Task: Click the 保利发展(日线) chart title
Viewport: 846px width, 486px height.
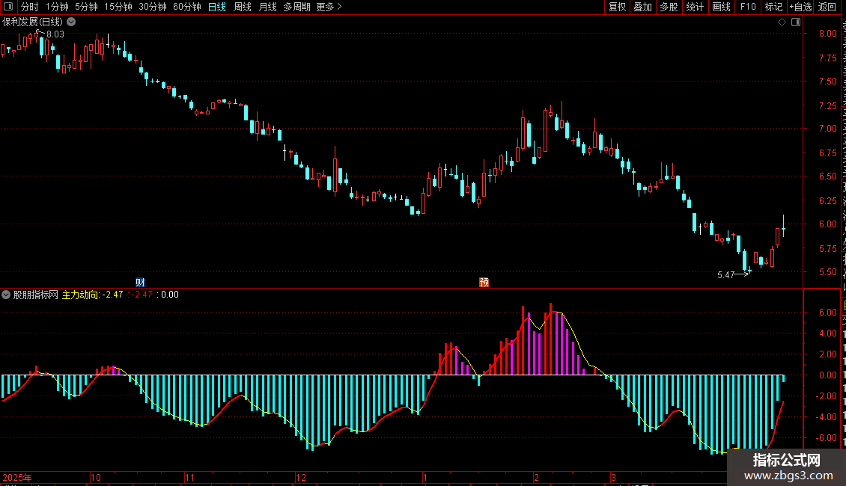Action: pyautogui.click(x=32, y=22)
